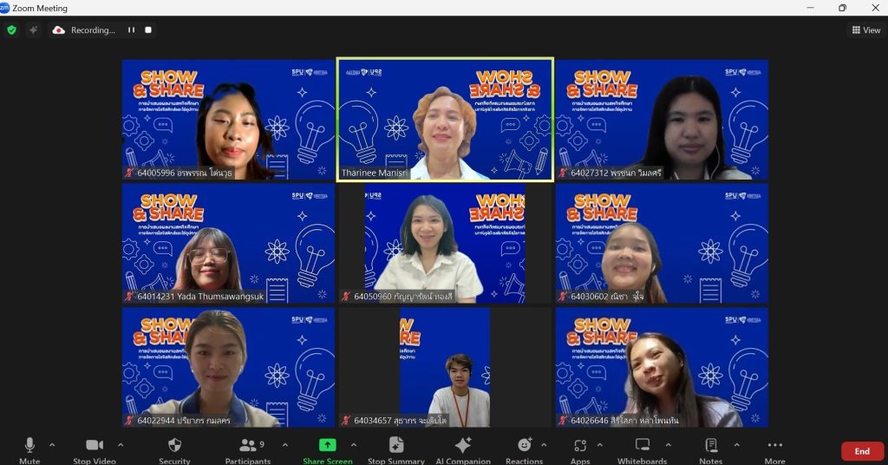
Task: Expand arrow next to Participants
Action: coord(284,445)
